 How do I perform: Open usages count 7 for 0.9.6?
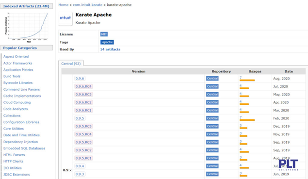coord(241,78)
